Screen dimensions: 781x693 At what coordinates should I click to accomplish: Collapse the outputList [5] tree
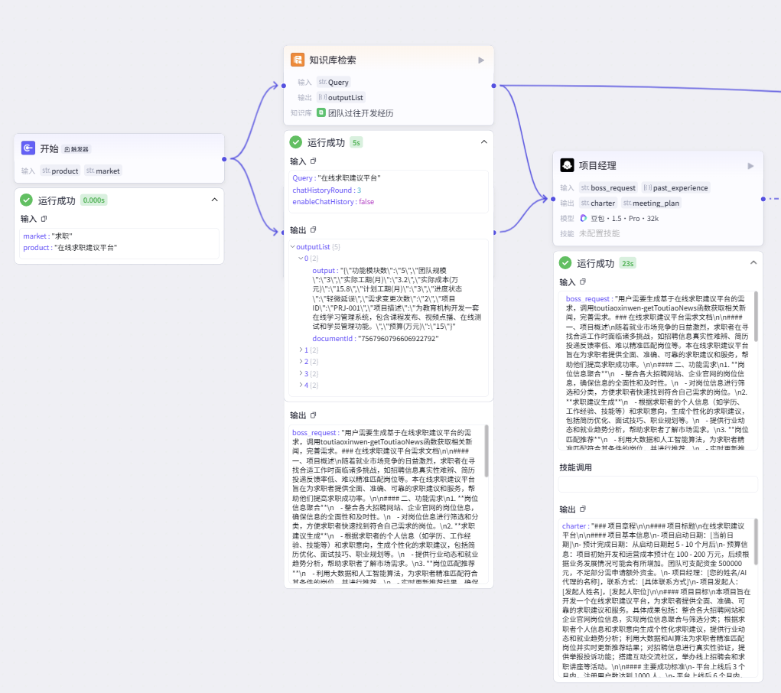click(292, 246)
